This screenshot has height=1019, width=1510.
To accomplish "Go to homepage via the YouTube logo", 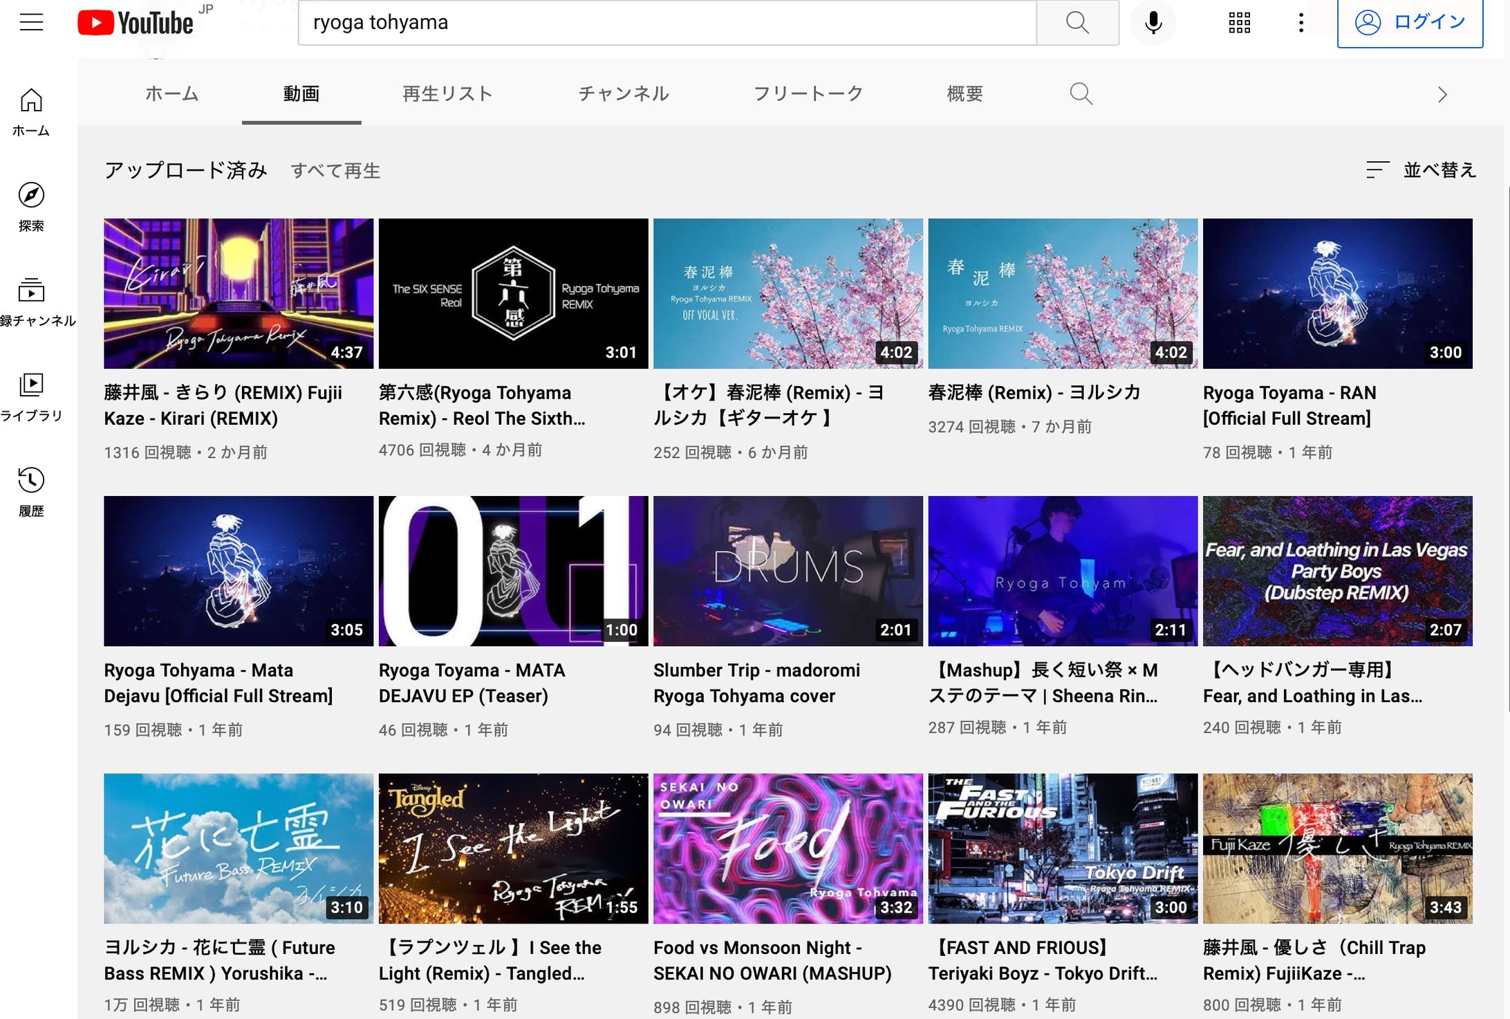I will (136, 22).
